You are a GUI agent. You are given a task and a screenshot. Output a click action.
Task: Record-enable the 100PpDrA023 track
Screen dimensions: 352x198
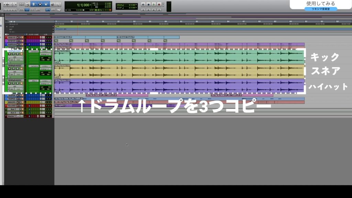pyautogui.click(x=9, y=83)
